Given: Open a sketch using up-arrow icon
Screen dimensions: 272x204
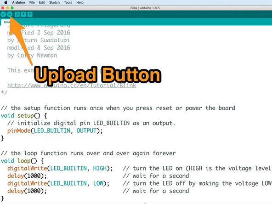Looking at the screenshot, I should 23,14.
